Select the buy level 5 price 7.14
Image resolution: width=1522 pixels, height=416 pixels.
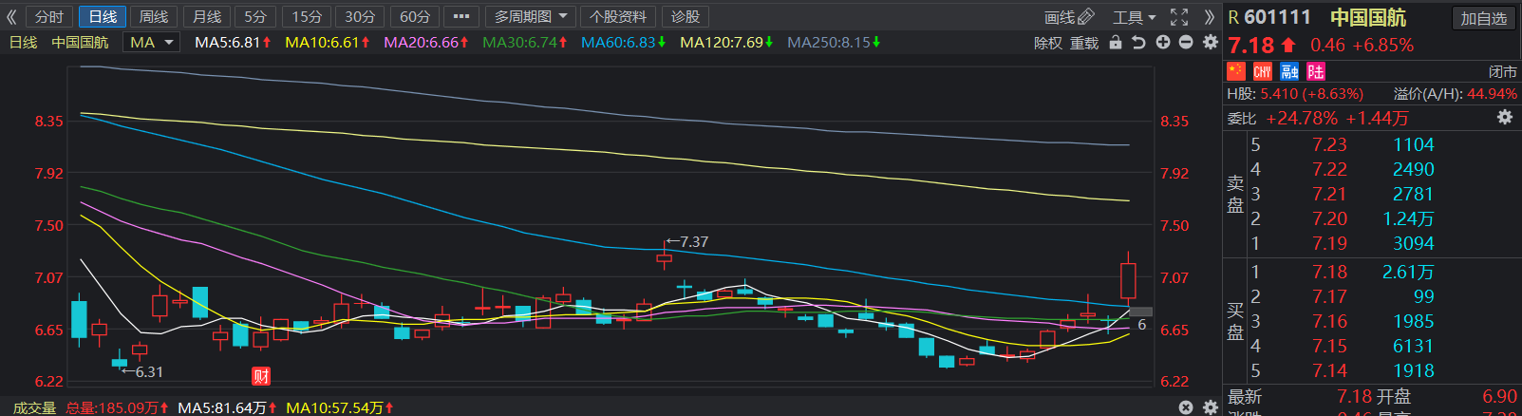click(x=1329, y=370)
